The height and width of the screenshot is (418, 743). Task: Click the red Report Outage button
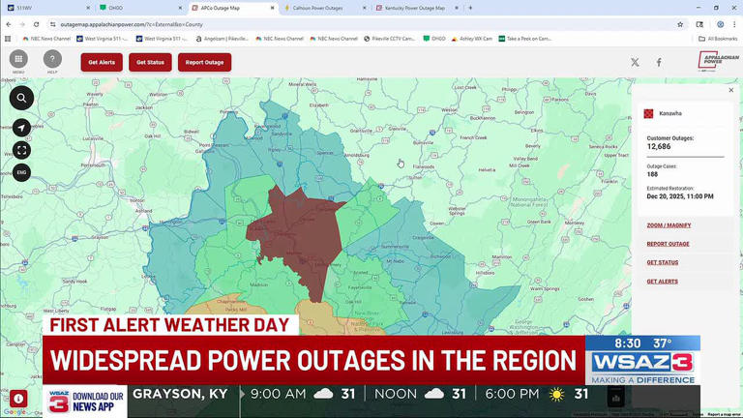(x=205, y=62)
